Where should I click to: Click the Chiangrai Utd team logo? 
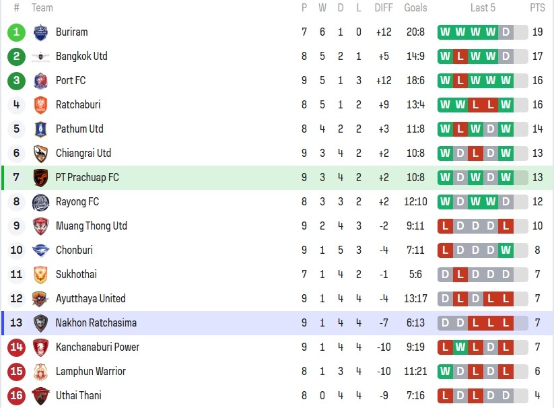tap(40, 154)
